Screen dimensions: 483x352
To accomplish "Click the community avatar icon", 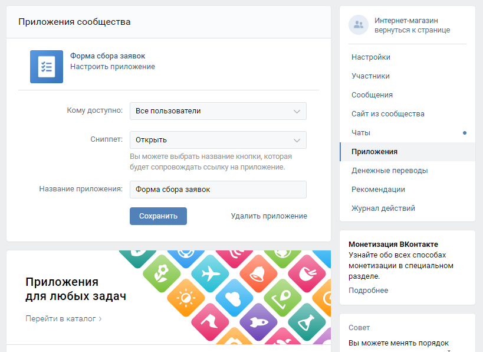I will (x=358, y=25).
